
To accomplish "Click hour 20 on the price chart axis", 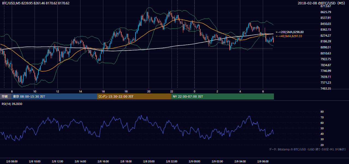I will (x=149, y=91).
